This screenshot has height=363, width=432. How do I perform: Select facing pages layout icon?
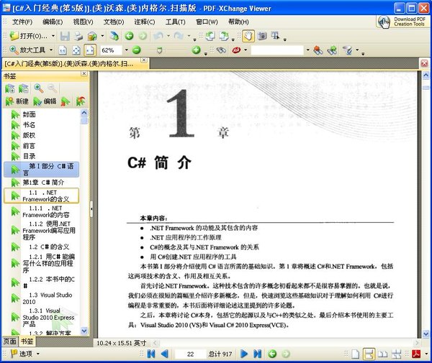[383, 354]
